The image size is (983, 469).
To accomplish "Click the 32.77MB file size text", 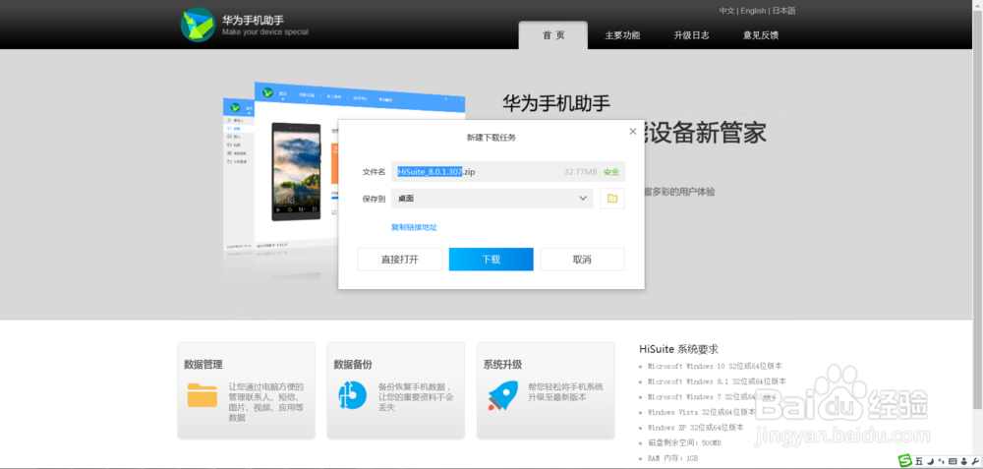I will pyautogui.click(x=581, y=172).
